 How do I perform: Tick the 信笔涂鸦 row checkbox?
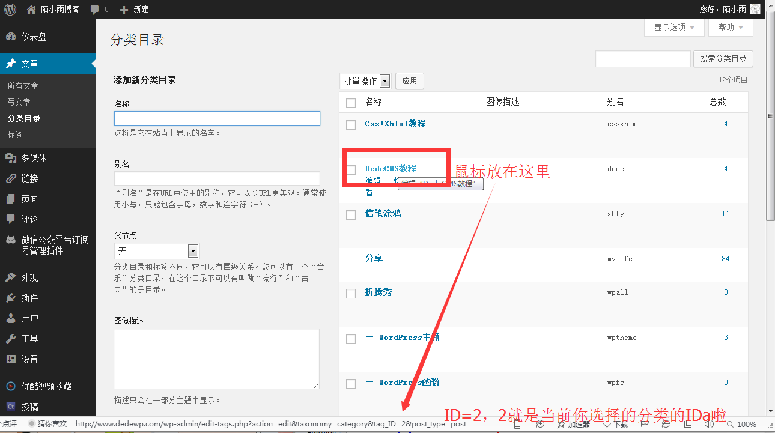(x=351, y=214)
